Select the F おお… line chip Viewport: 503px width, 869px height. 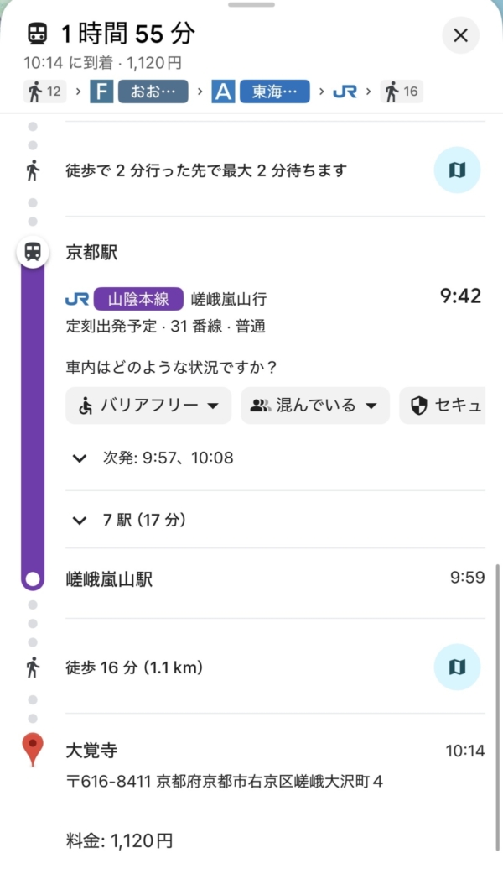(139, 92)
